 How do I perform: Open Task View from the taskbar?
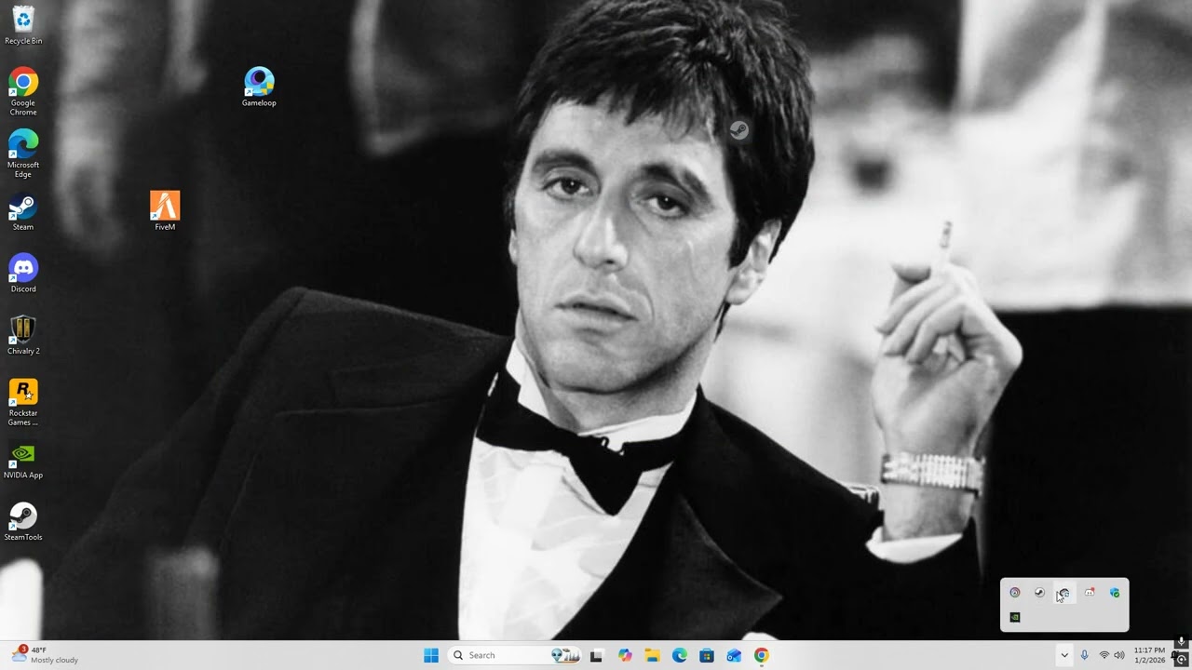coord(596,655)
